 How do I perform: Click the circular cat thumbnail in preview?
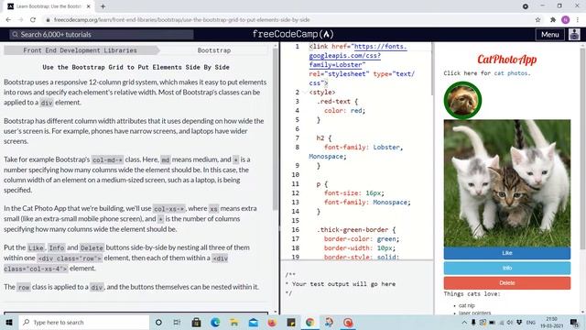point(462,100)
